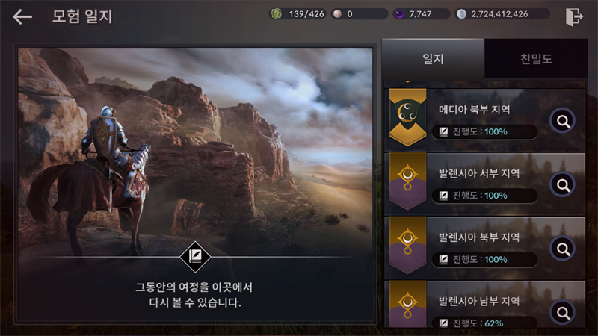Open magnifier for 발렌시아 남부 지역

click(x=563, y=312)
